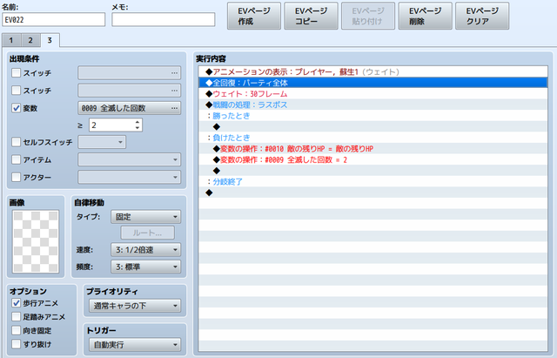This screenshot has height=358, width=557.
Task: Enable the アクター condition checkbox
Action: (16, 177)
